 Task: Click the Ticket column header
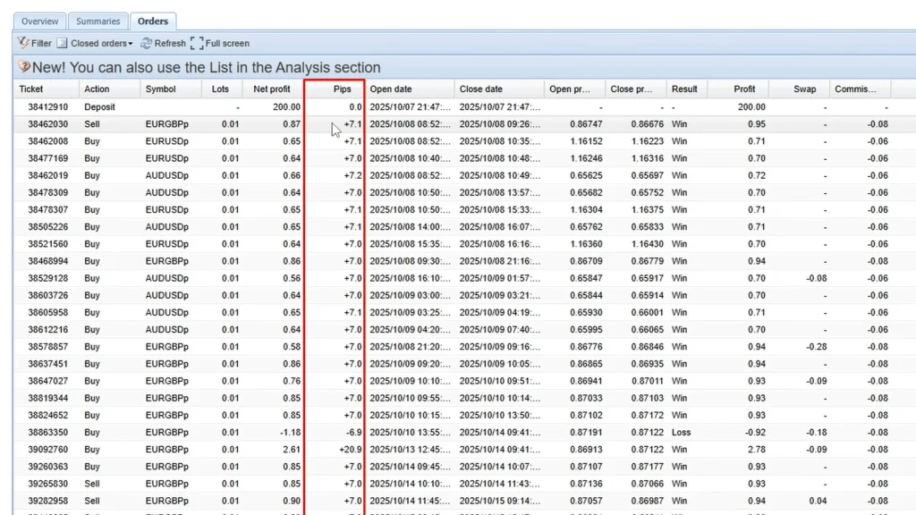pyautogui.click(x=31, y=89)
